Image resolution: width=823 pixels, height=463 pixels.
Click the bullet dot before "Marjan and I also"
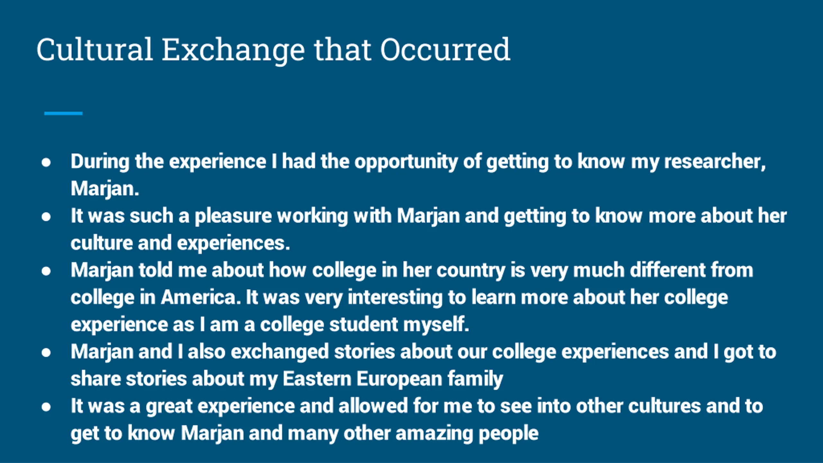[x=46, y=353]
